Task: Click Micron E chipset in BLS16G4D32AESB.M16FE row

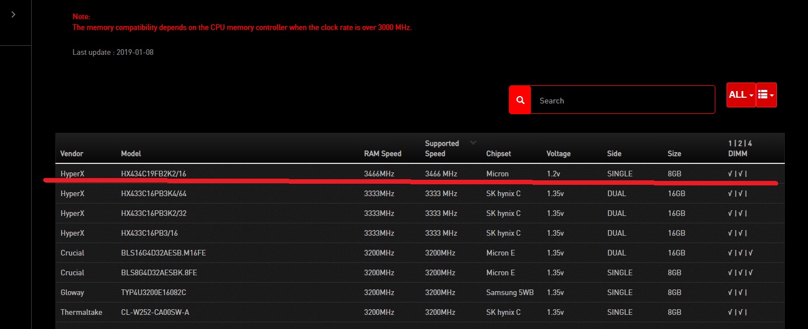Action: 501,253
